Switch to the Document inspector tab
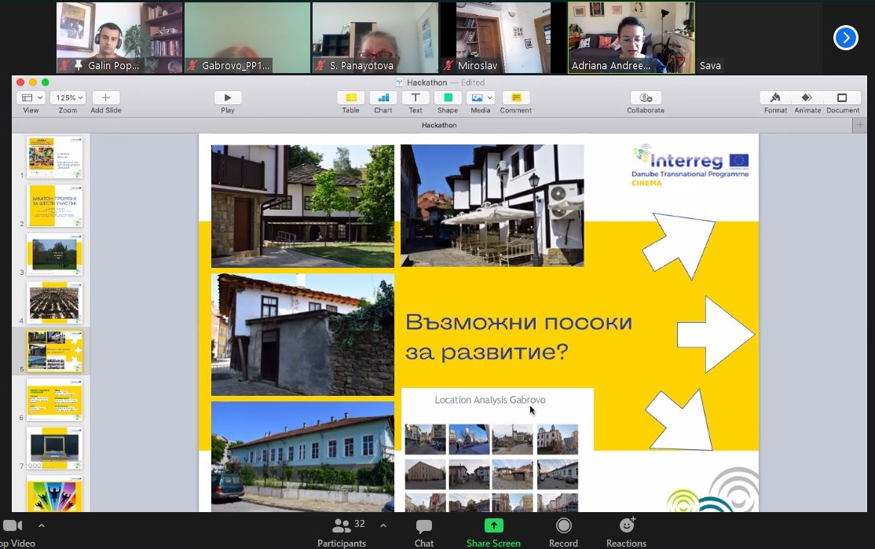 pos(842,98)
